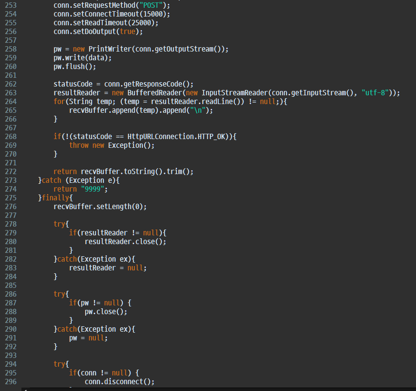The height and width of the screenshot is (391, 416).
Task: Click pw.flush() statement
Action: 75,67
